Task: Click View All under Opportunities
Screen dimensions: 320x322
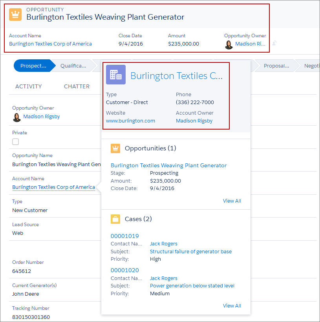Action: pos(232,201)
